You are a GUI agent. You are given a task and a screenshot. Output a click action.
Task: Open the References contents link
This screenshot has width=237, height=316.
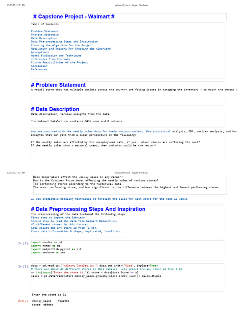click(x=39, y=69)
